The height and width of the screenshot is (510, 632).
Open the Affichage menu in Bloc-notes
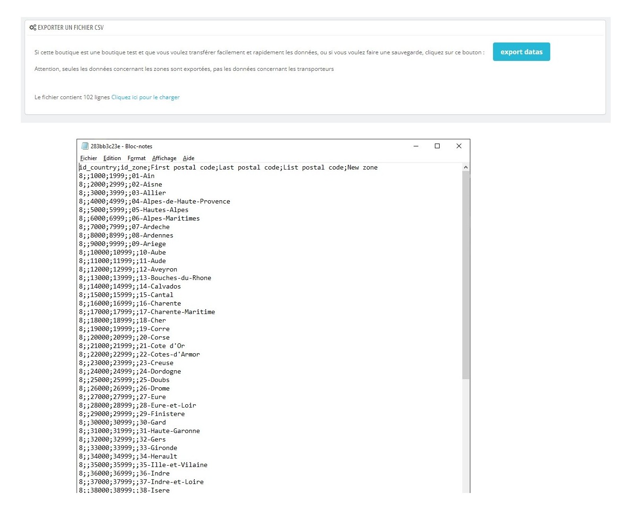point(164,158)
